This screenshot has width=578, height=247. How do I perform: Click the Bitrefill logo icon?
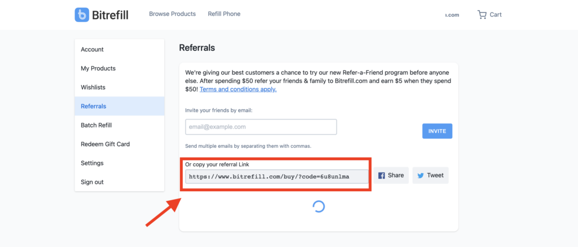tap(82, 15)
